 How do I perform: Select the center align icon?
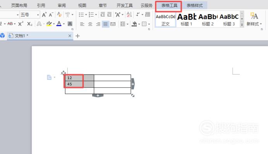[x=90, y=24]
